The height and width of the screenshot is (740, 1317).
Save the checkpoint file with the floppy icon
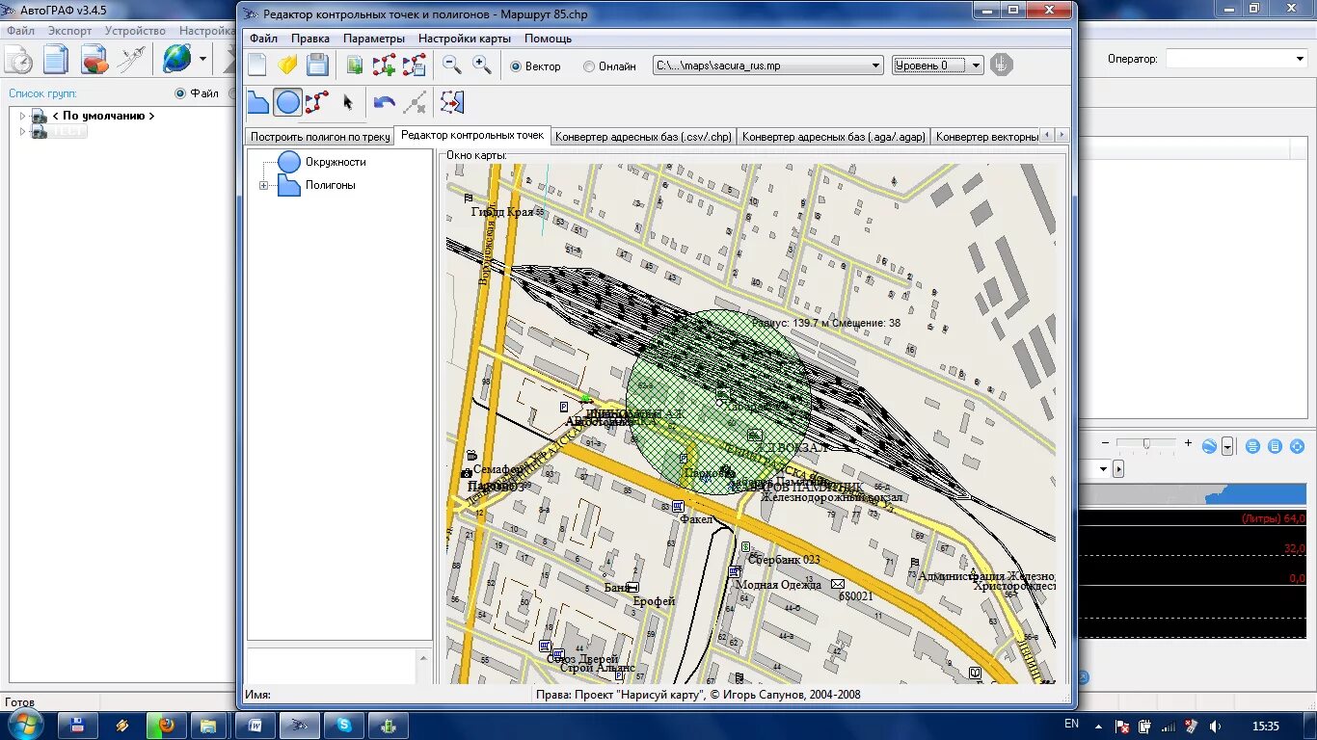[317, 66]
